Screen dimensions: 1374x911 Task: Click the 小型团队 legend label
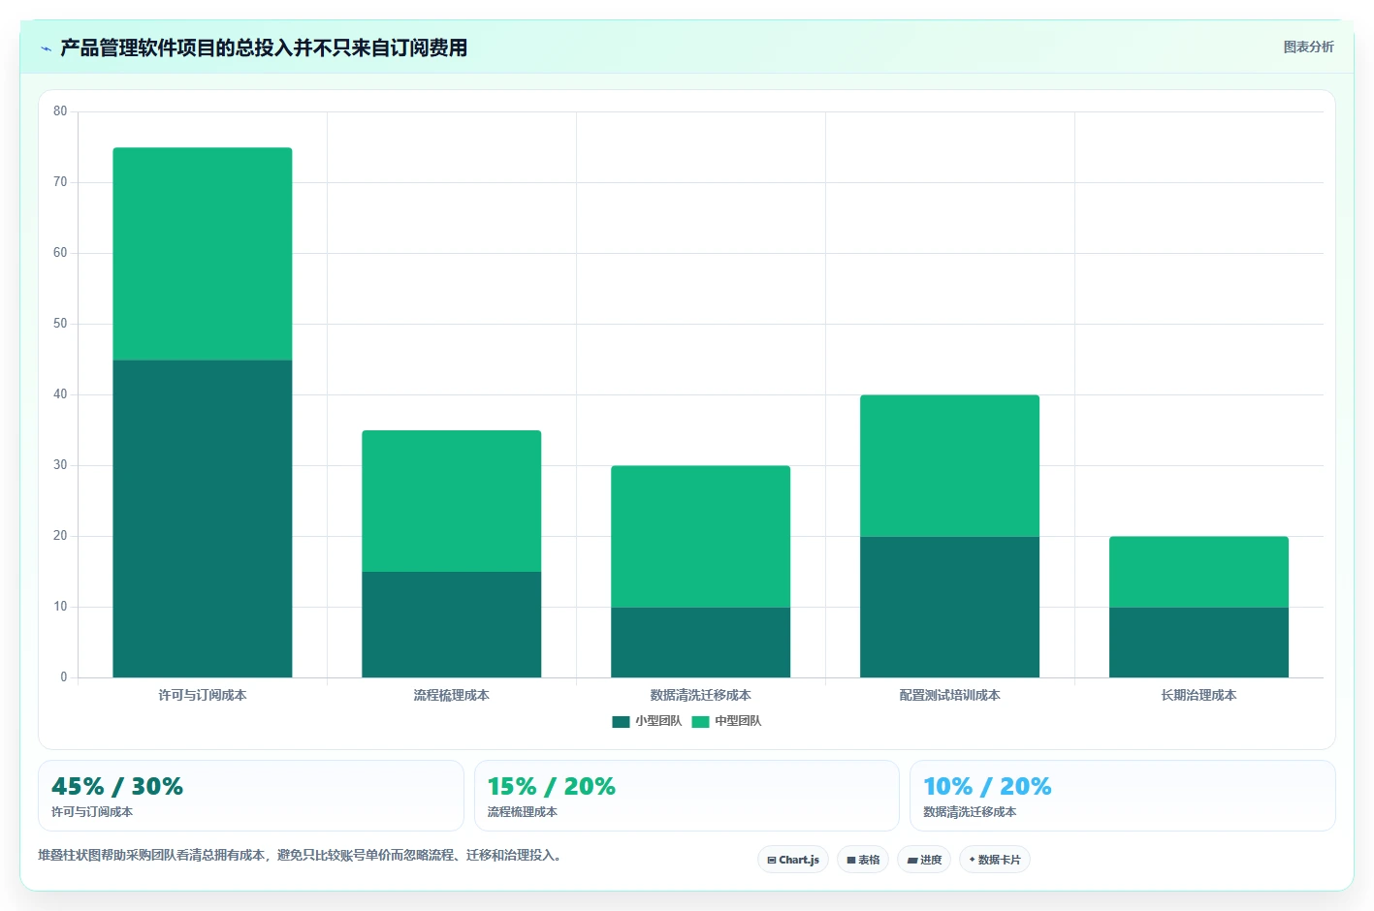click(658, 721)
